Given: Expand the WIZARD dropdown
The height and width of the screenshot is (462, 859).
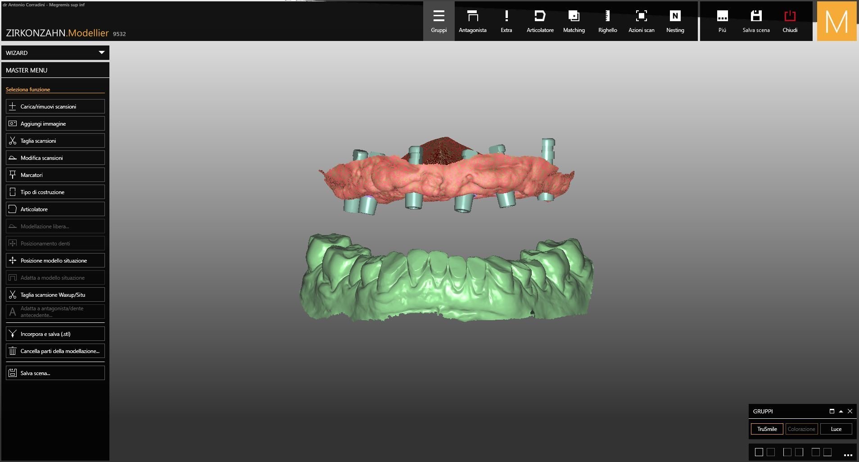Looking at the screenshot, I should 101,53.
